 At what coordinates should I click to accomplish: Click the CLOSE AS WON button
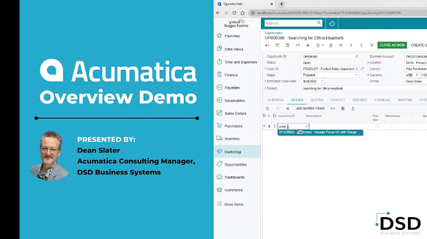[x=392, y=45]
